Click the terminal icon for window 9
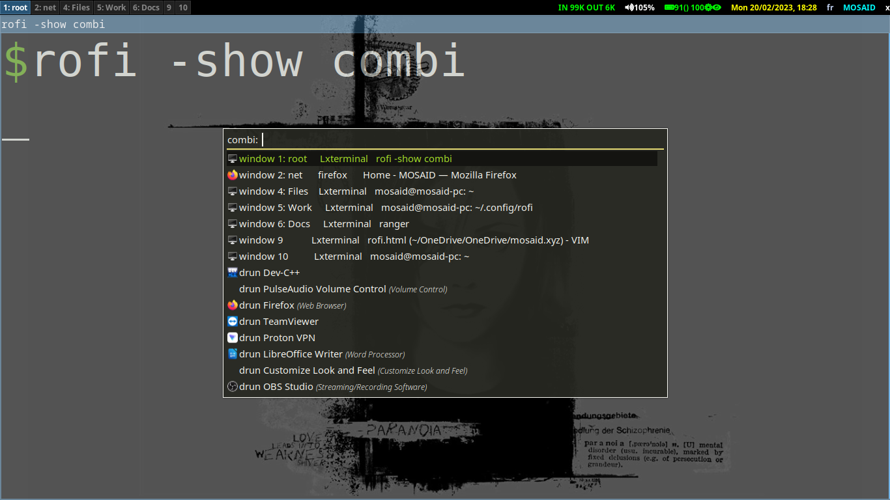The height and width of the screenshot is (500, 890). 233,240
